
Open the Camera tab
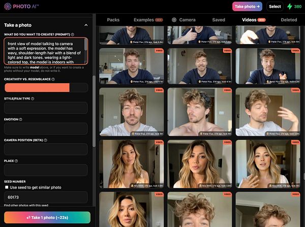(184, 20)
